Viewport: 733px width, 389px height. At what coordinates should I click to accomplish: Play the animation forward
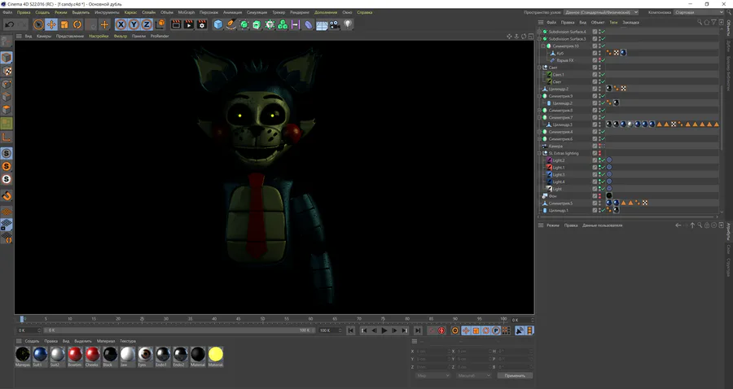click(x=384, y=330)
